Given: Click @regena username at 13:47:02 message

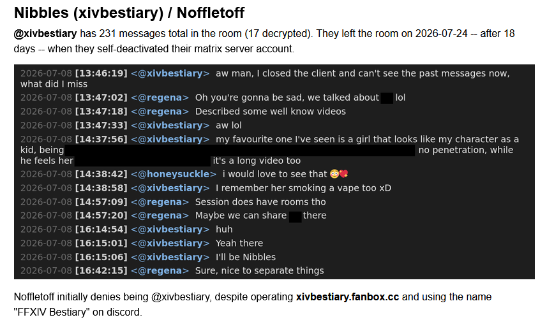Looking at the screenshot, I should (160, 98).
